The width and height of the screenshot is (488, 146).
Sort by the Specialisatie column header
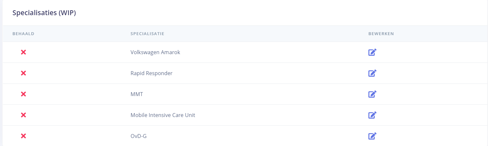pos(147,34)
